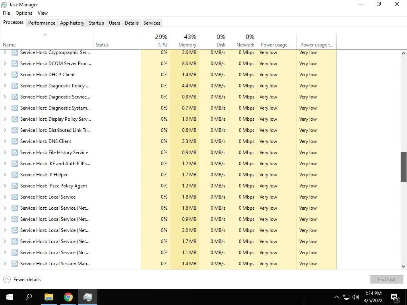Click the gear icon for Local Session Manager row
This screenshot has width=407, height=305.
pos(15,264)
